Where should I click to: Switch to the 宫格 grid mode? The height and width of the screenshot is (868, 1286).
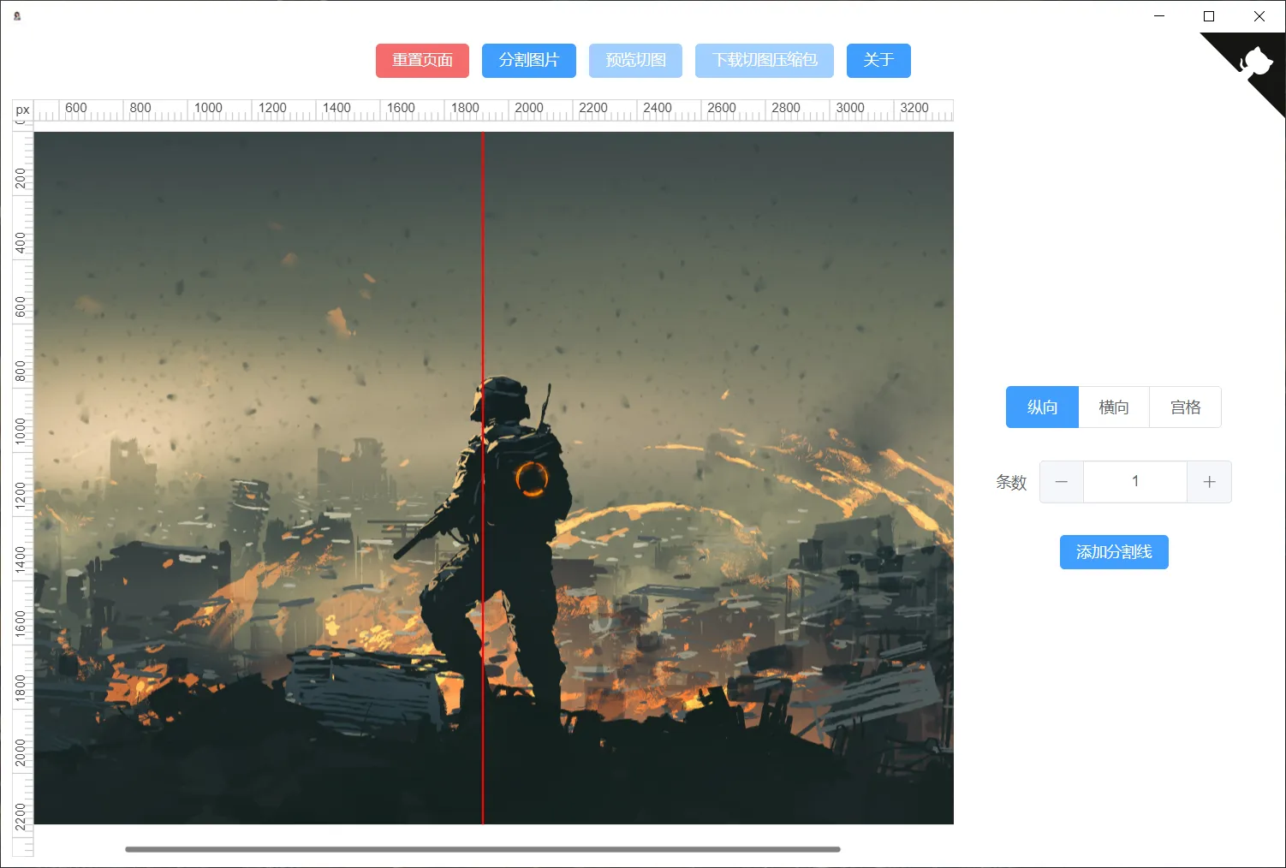coord(1186,407)
